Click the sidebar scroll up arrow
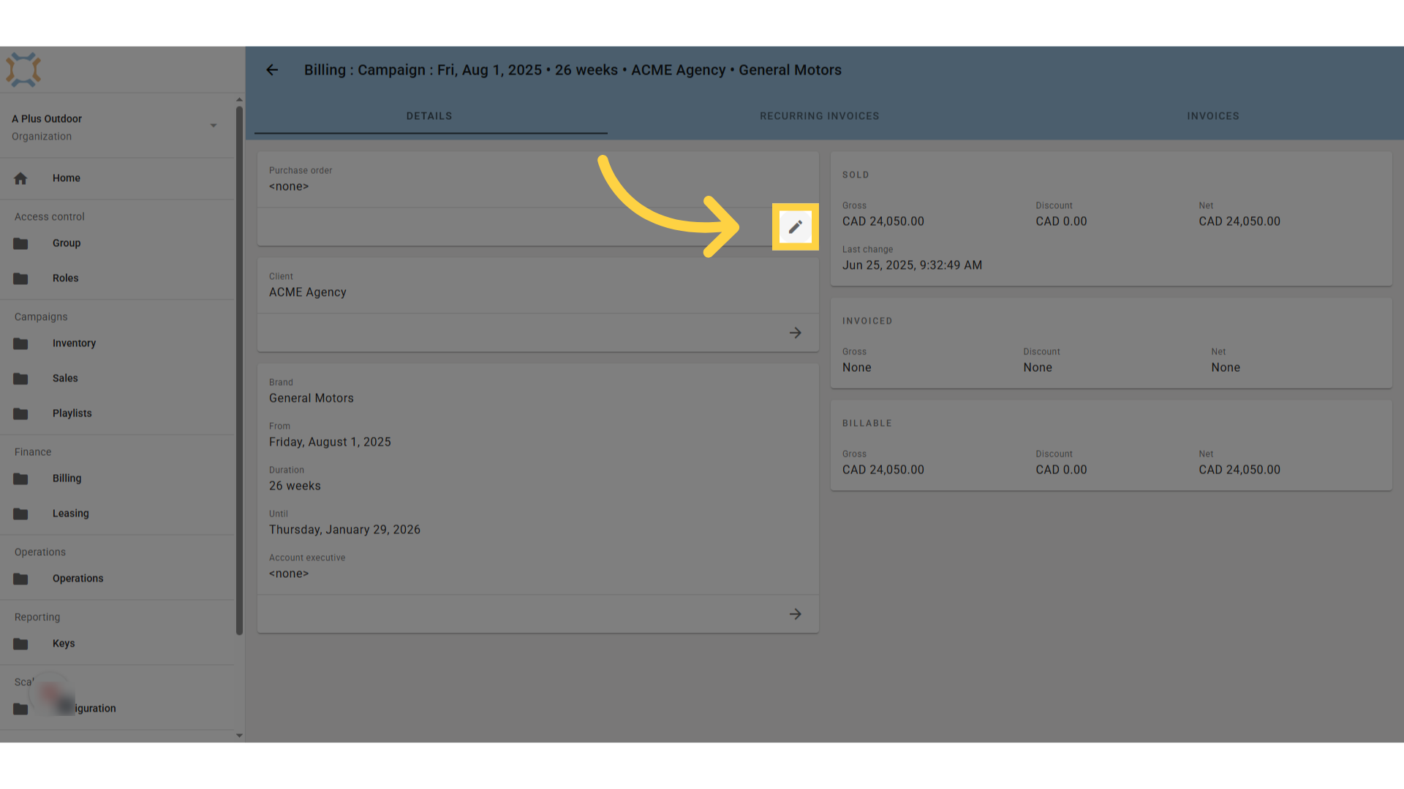This screenshot has height=789, width=1404. click(x=239, y=99)
